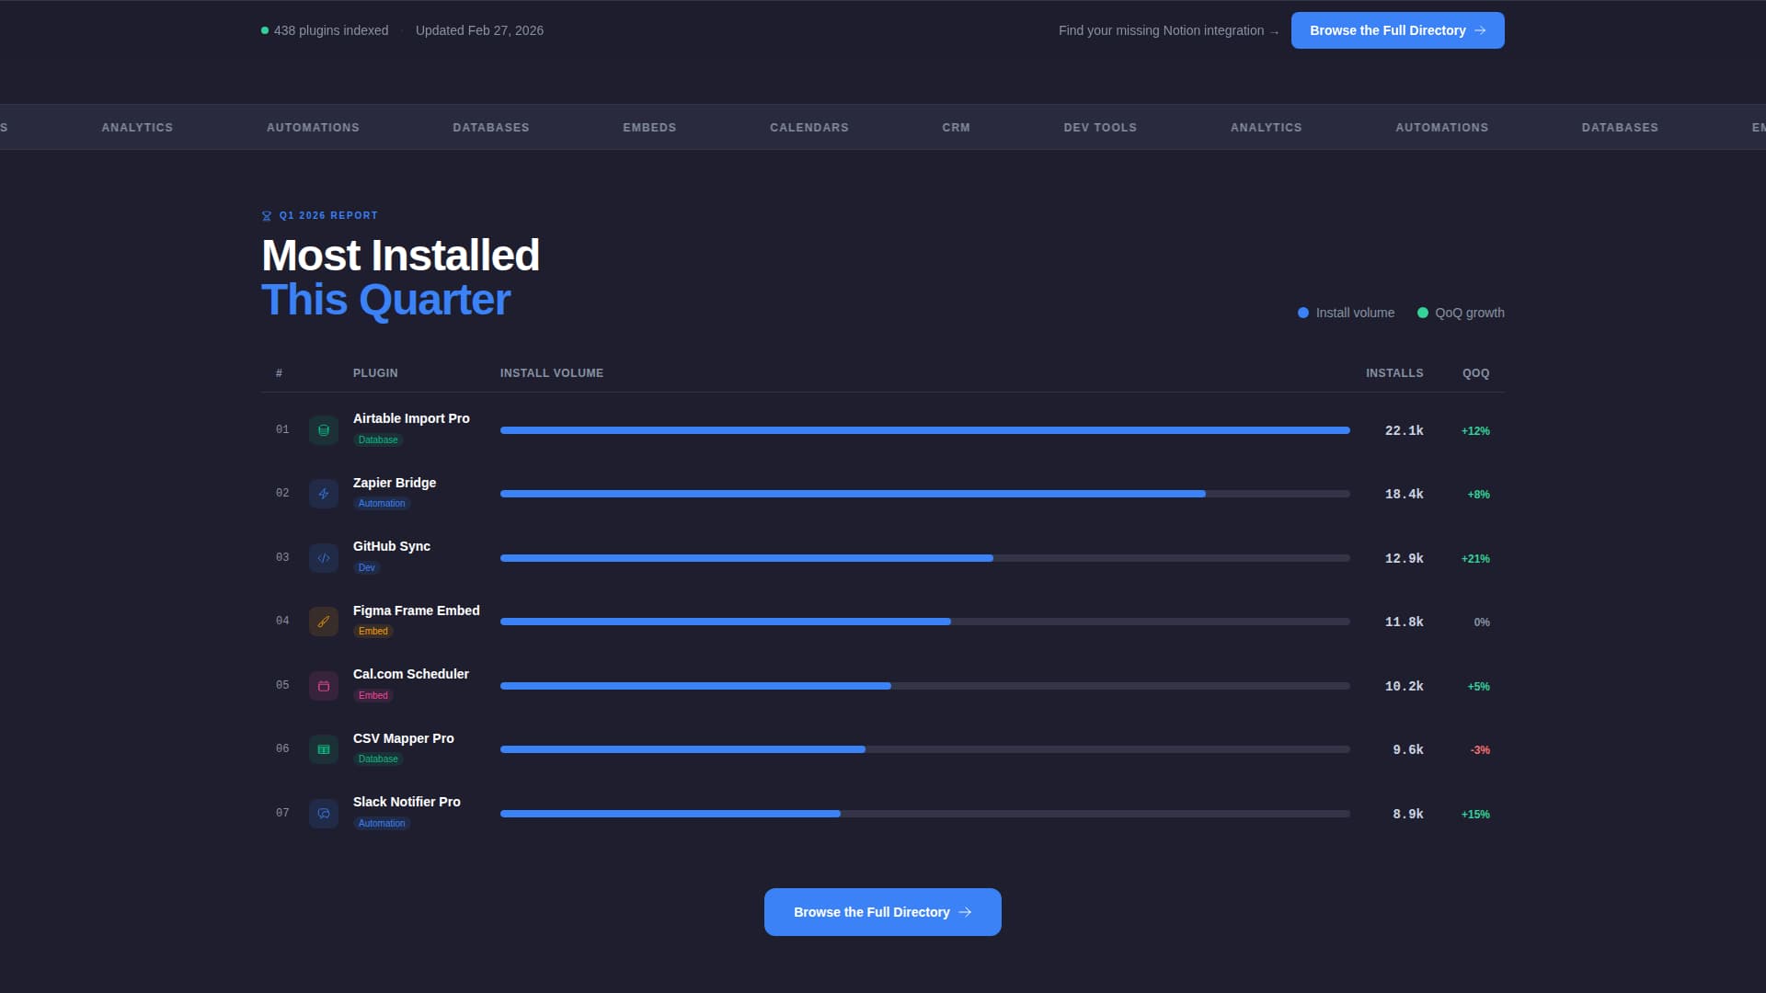This screenshot has height=993, width=1766.
Task: Click the GitHub Sync code icon
Action: [x=324, y=558]
